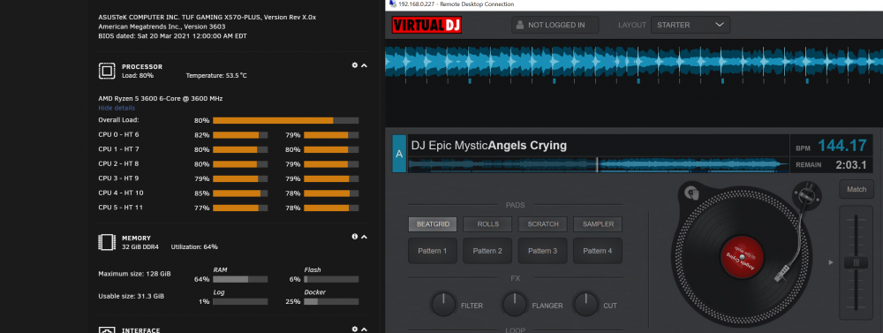Screen dimensions: 883x333
Task: Click the Match BPM button
Action: [857, 189]
